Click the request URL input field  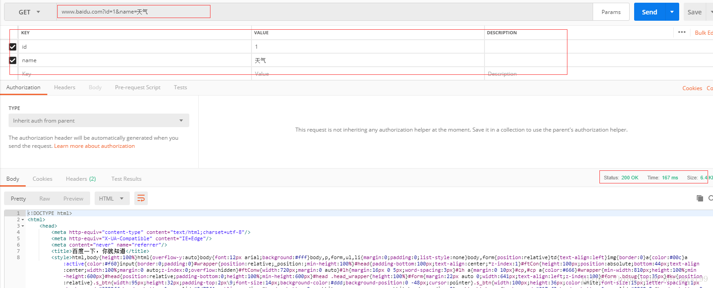[325, 12]
